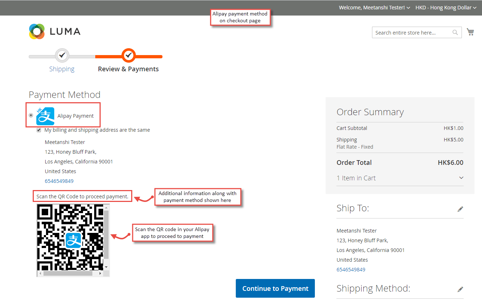
Task: Click the Alipay logo icon
Action: pyautogui.click(x=44, y=115)
